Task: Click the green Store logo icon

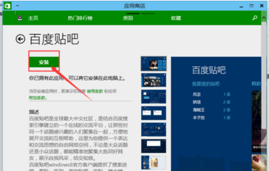Action: coord(8,6)
